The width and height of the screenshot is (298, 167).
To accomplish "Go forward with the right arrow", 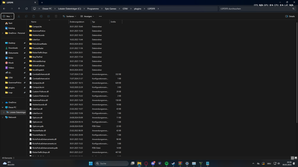I will pyautogui.click(x=12, y=9).
